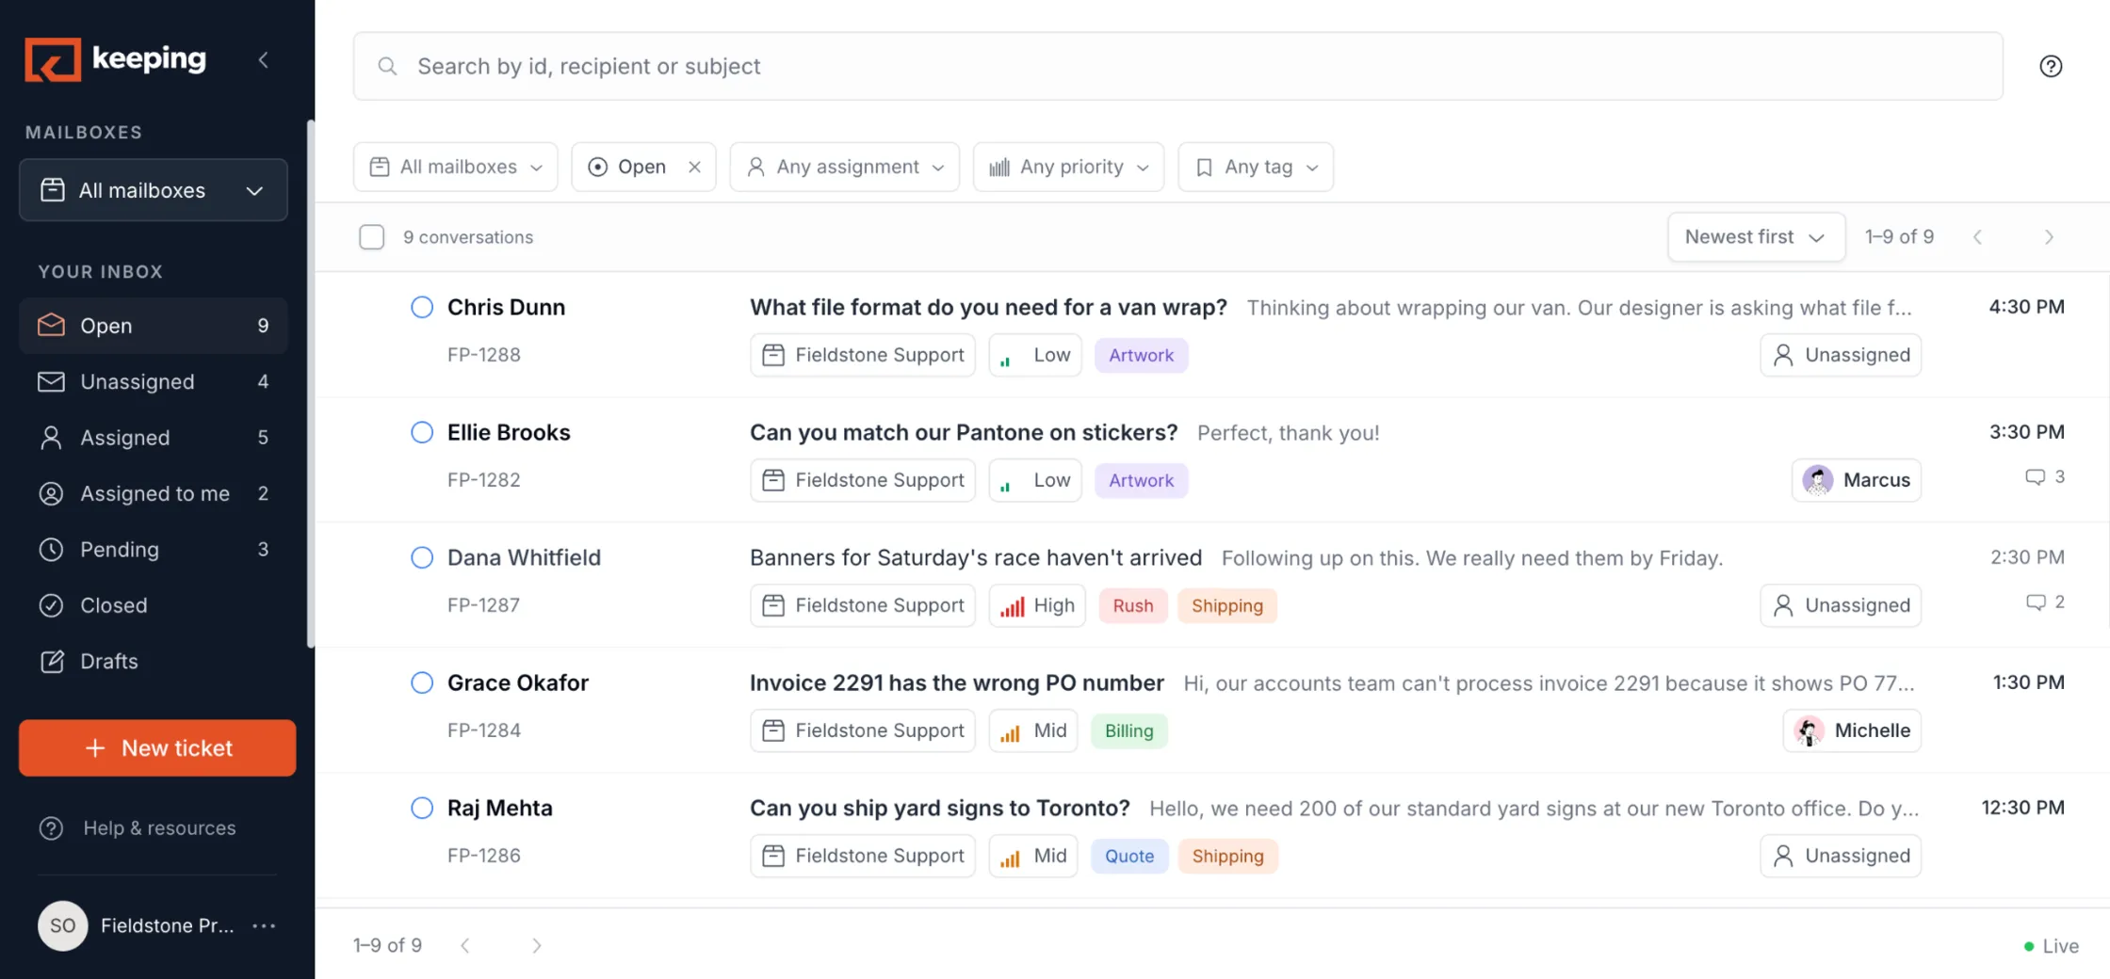Toggle the circle for Raj Mehta ticket

(422, 808)
